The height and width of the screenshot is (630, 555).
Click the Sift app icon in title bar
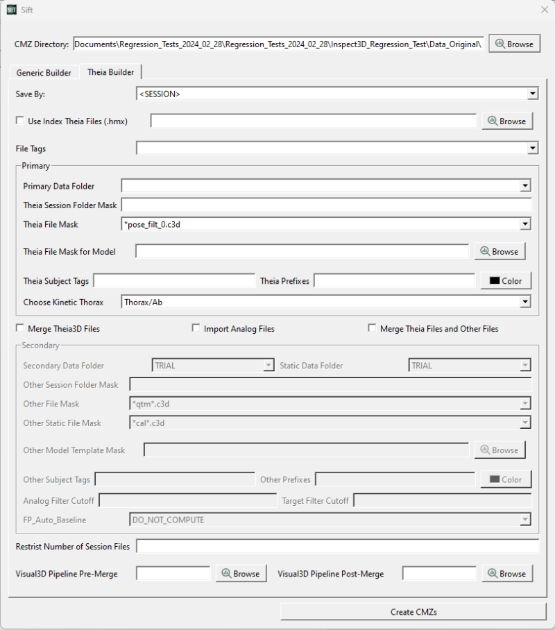pos(12,10)
